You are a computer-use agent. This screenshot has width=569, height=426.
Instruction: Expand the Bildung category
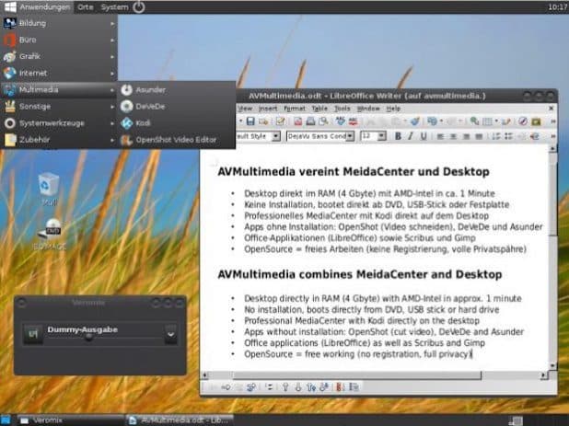(x=59, y=23)
